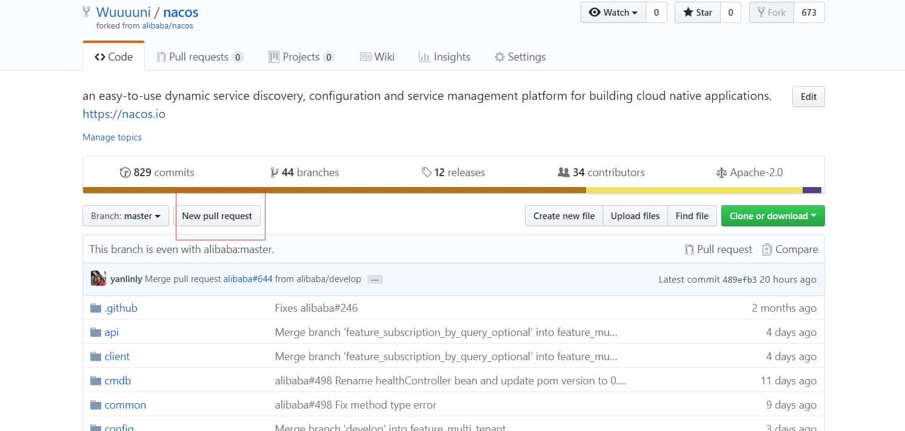The image size is (905, 431).
Task: Click purple segment of language bar
Action: click(812, 190)
